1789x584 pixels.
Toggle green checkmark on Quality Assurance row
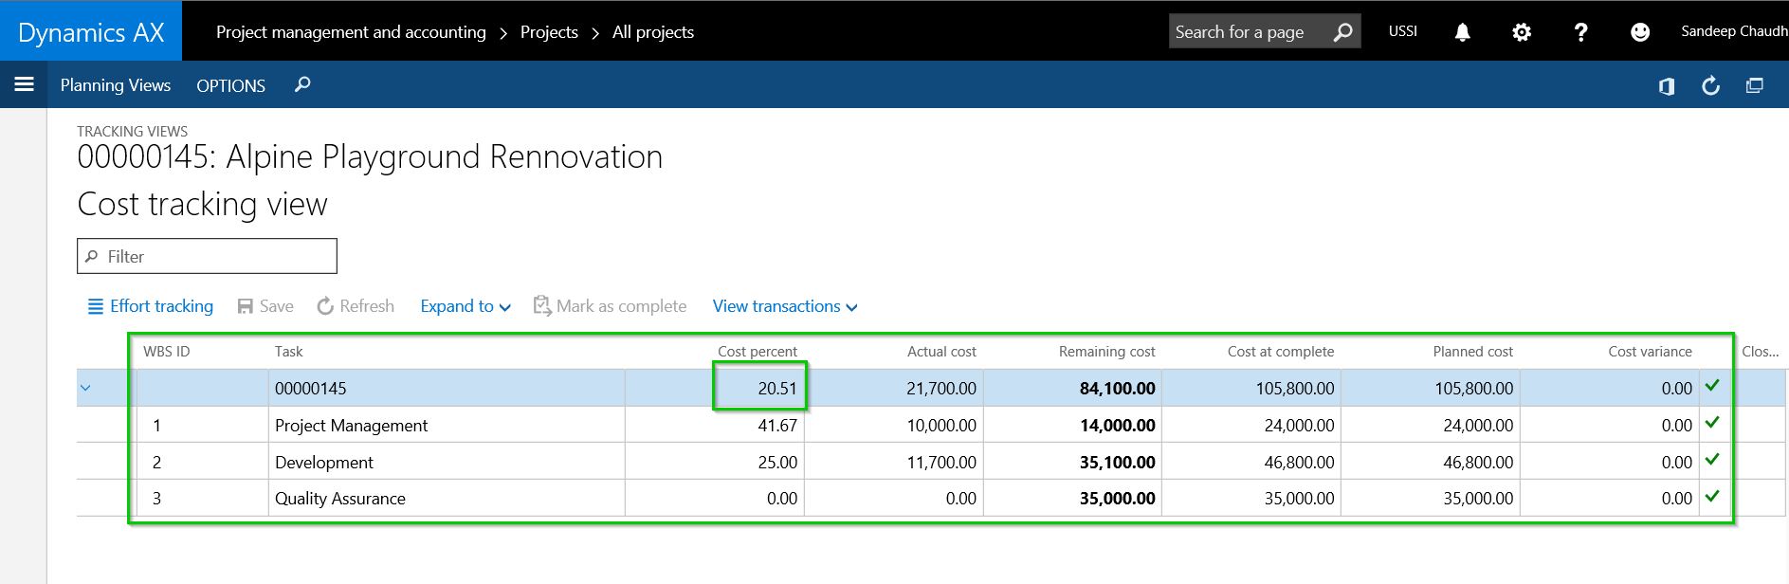click(x=1711, y=497)
